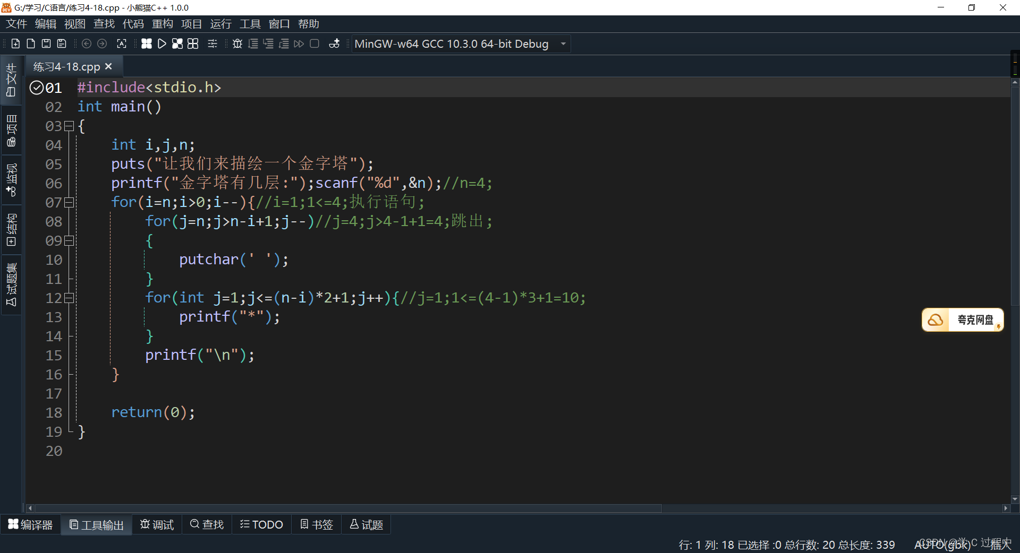Click the Compile and run icon
Viewport: 1020px width, 553px height.
coord(177,44)
